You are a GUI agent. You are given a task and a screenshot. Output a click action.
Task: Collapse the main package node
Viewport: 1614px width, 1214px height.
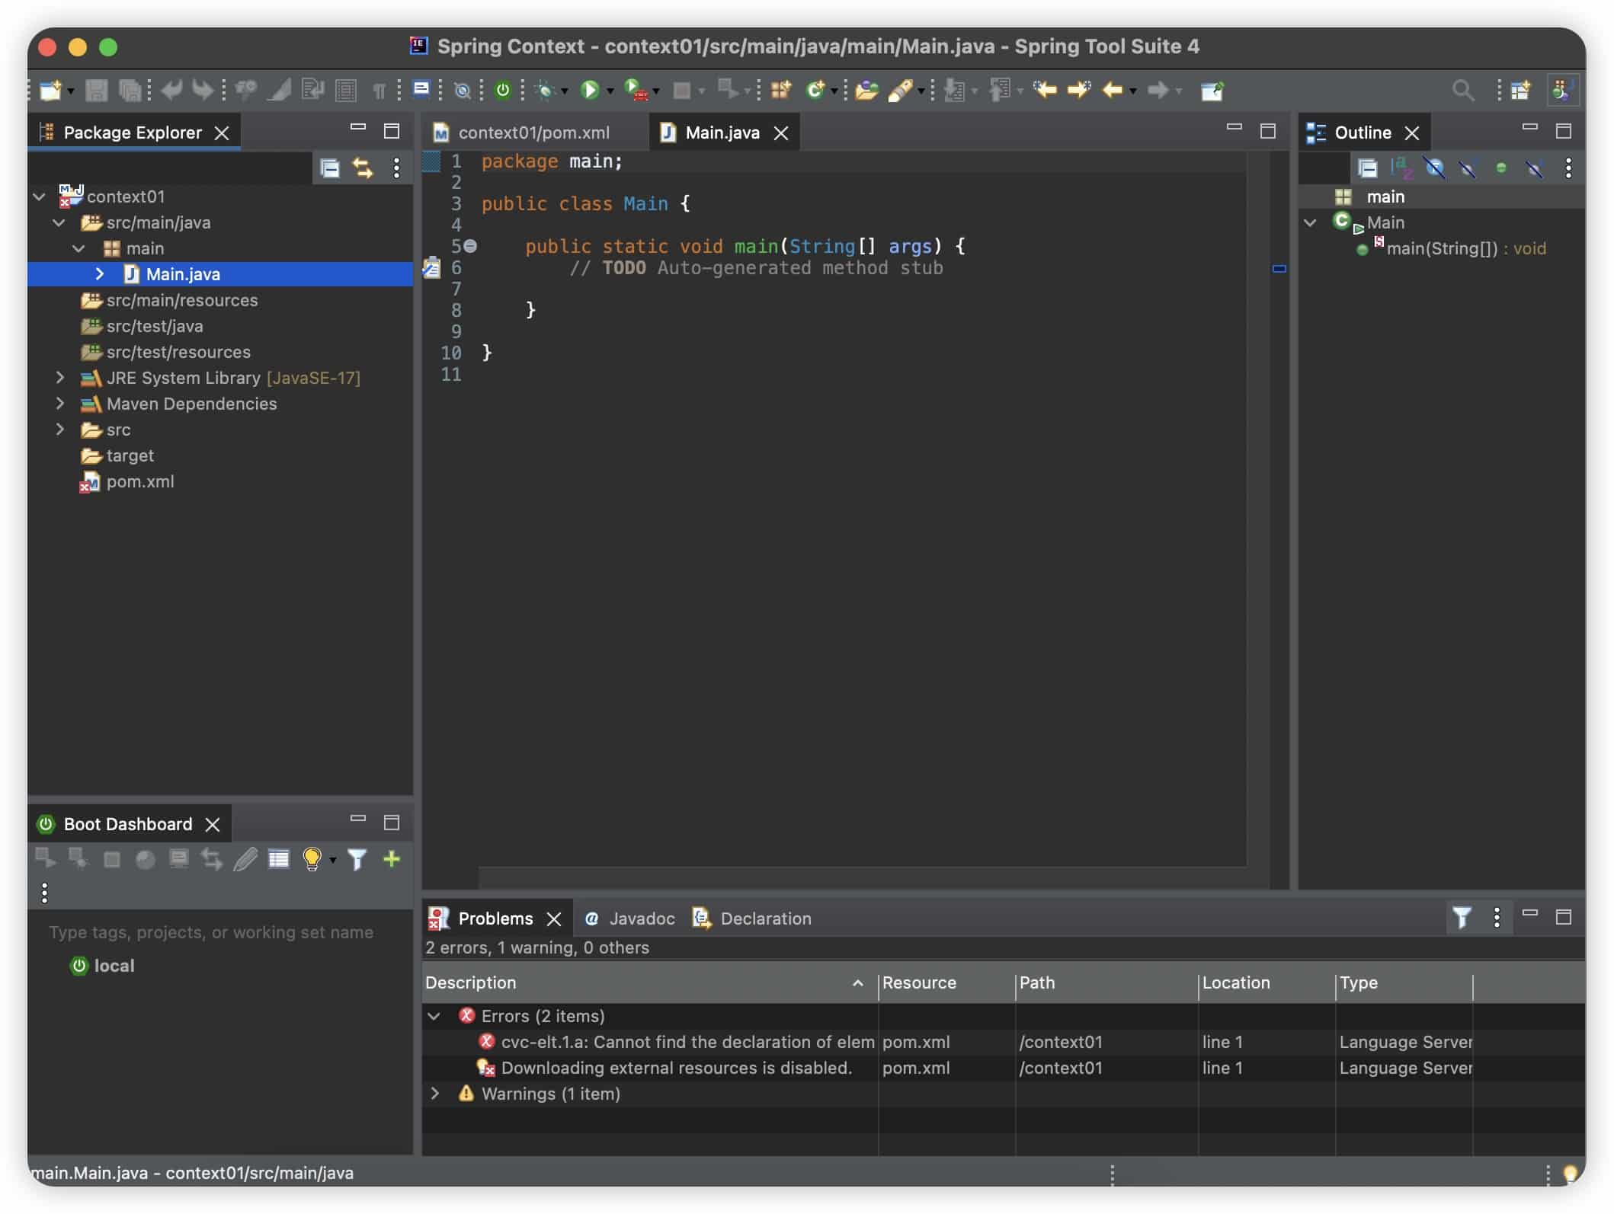[x=79, y=248]
